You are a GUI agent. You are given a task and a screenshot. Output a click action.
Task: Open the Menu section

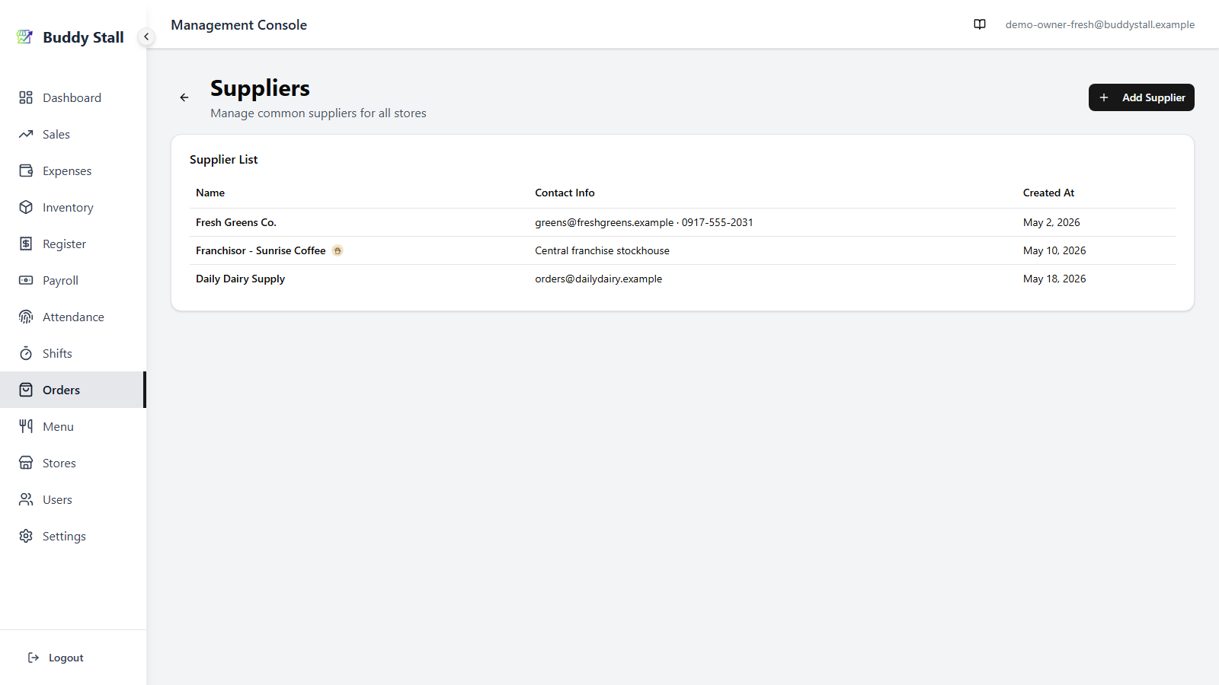click(x=73, y=426)
